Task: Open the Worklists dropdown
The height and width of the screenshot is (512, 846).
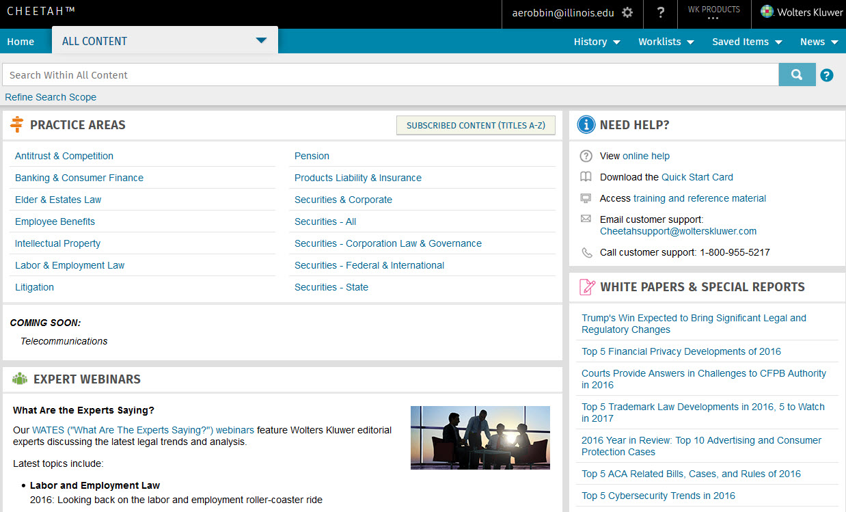Action: [x=666, y=42]
